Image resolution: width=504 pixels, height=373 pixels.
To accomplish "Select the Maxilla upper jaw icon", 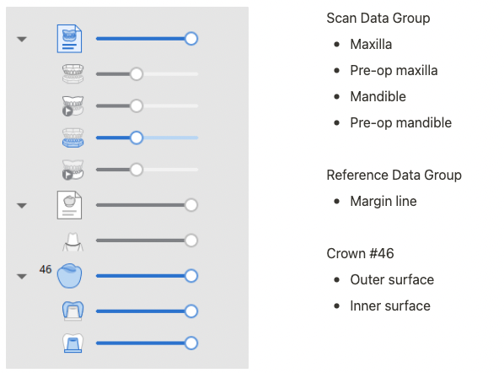I will point(73,73).
